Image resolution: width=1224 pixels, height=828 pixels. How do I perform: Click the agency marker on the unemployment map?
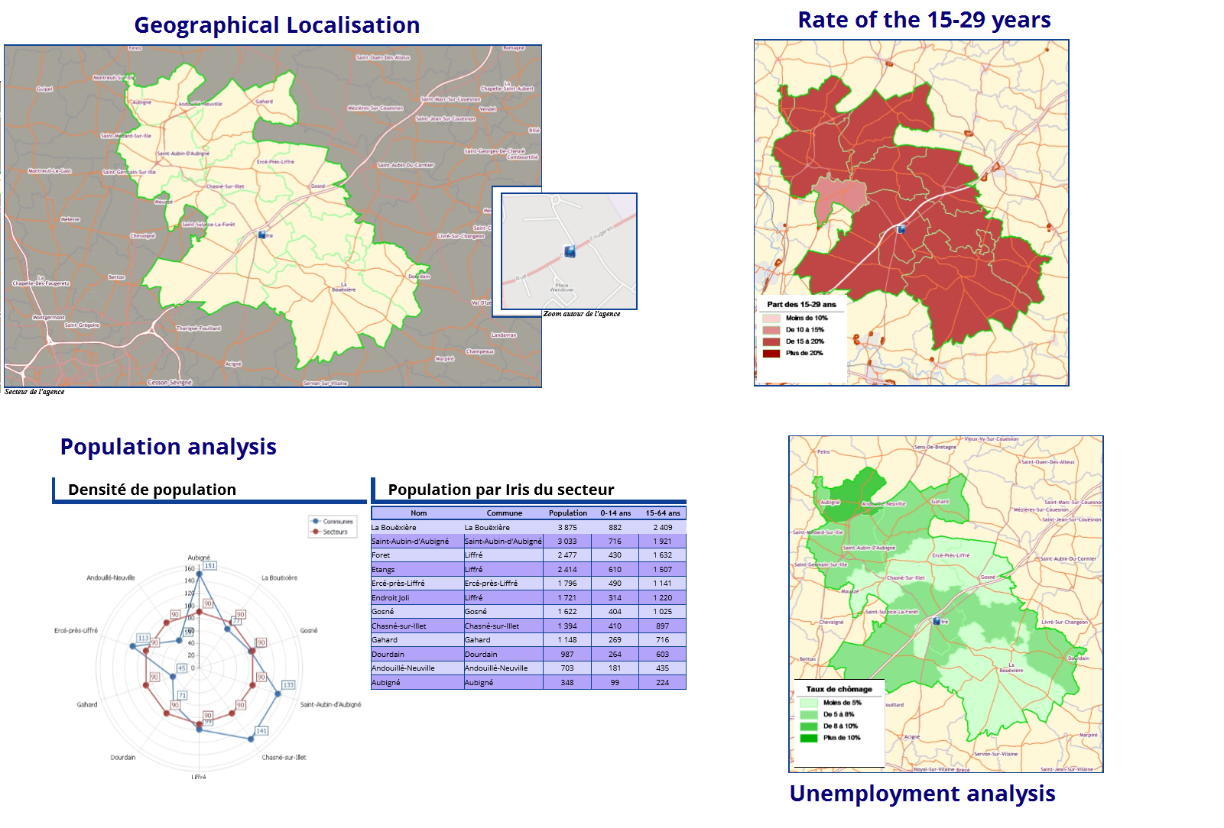click(x=937, y=621)
